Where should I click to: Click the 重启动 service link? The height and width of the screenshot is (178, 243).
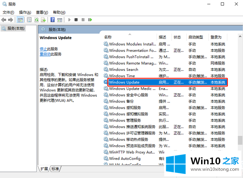click(x=45, y=54)
